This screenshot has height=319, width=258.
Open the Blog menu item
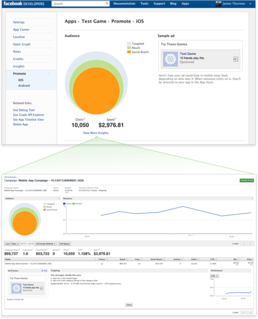pos(173,4)
